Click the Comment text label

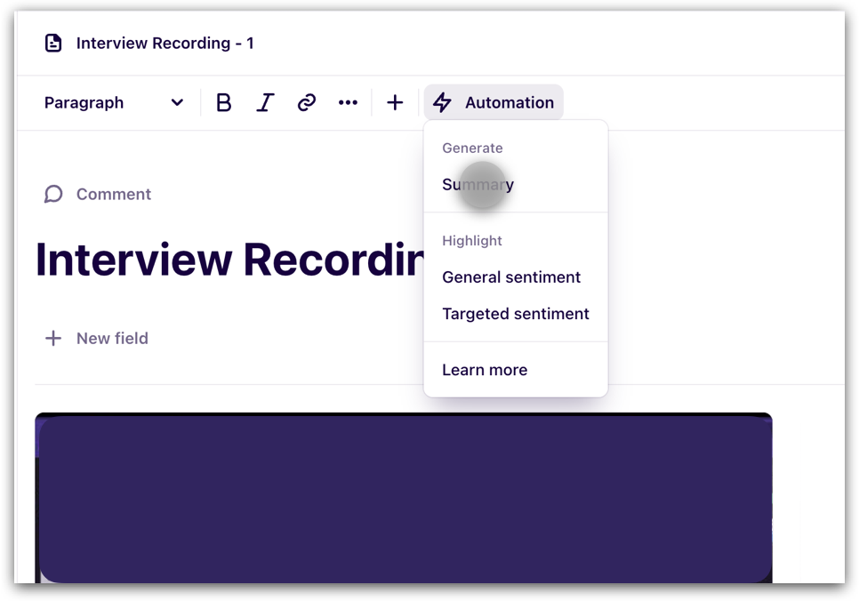click(x=114, y=194)
